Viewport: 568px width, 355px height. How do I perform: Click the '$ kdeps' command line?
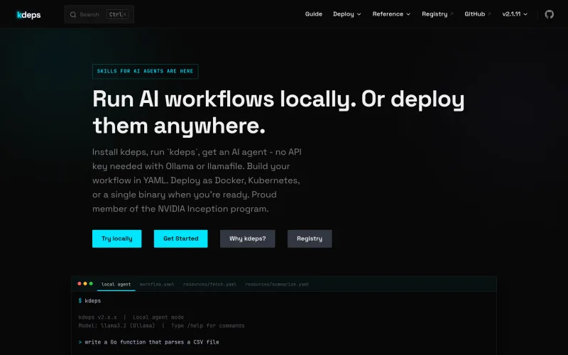pyautogui.click(x=89, y=300)
